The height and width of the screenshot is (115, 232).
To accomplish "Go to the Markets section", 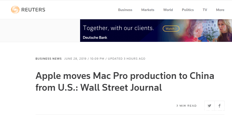I will click(148, 10).
